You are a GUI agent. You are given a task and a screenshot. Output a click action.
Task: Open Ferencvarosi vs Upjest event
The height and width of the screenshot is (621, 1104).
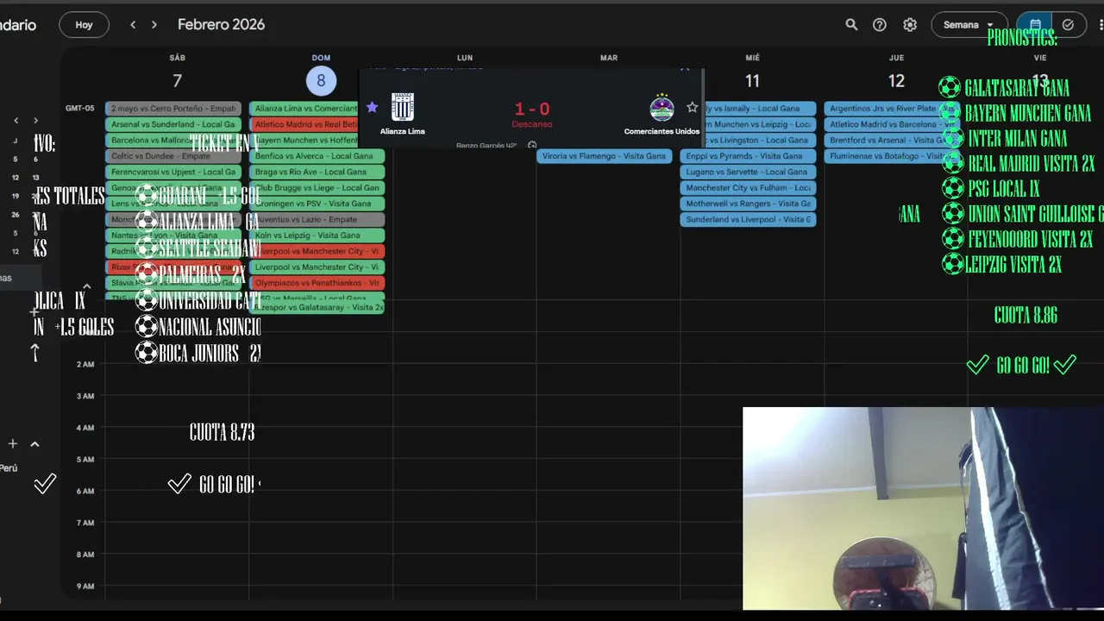(173, 172)
